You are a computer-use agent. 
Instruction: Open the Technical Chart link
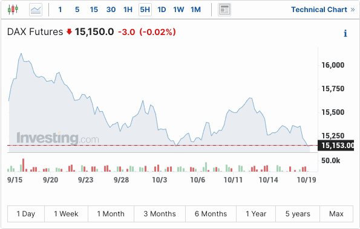(323, 10)
